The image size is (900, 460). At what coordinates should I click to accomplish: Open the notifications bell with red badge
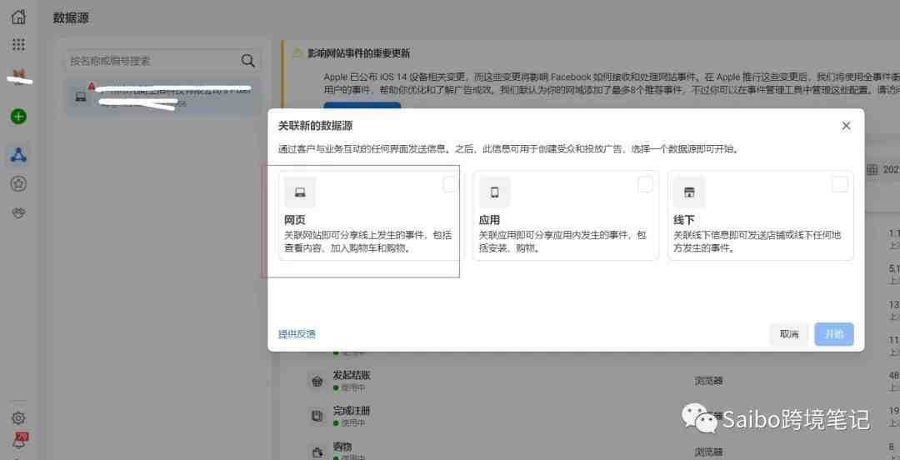[x=19, y=441]
